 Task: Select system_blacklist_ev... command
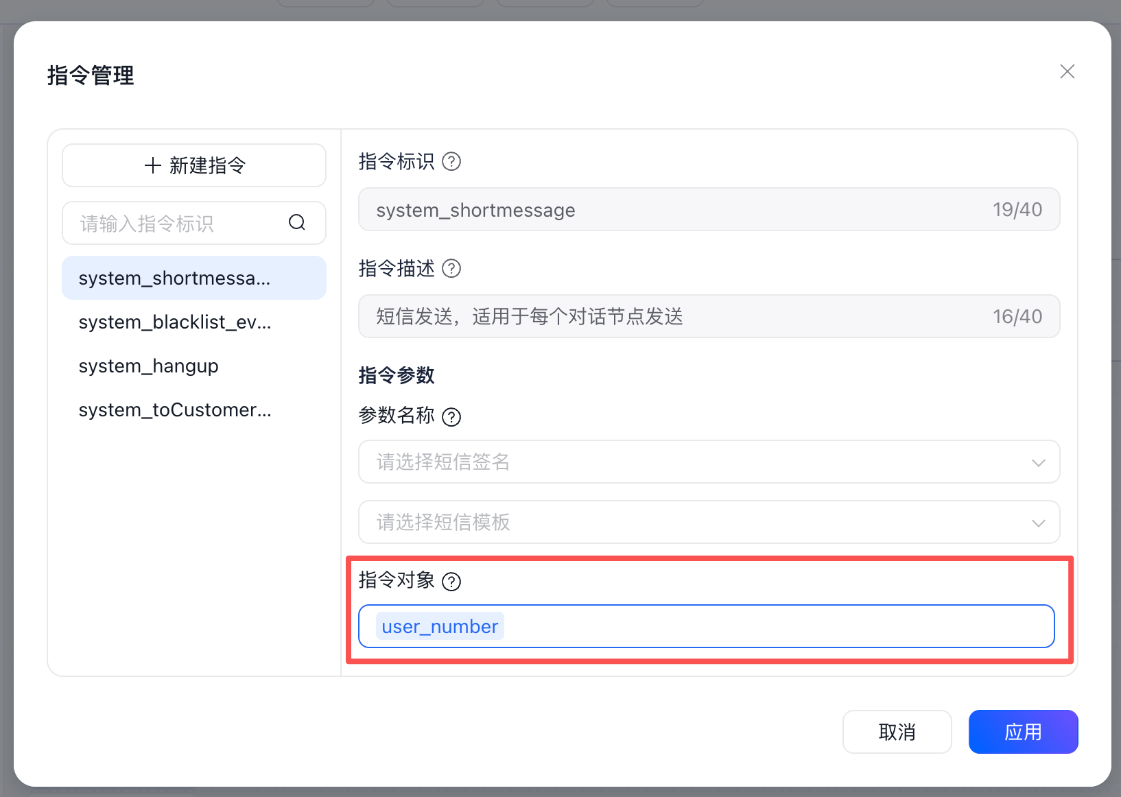176,322
